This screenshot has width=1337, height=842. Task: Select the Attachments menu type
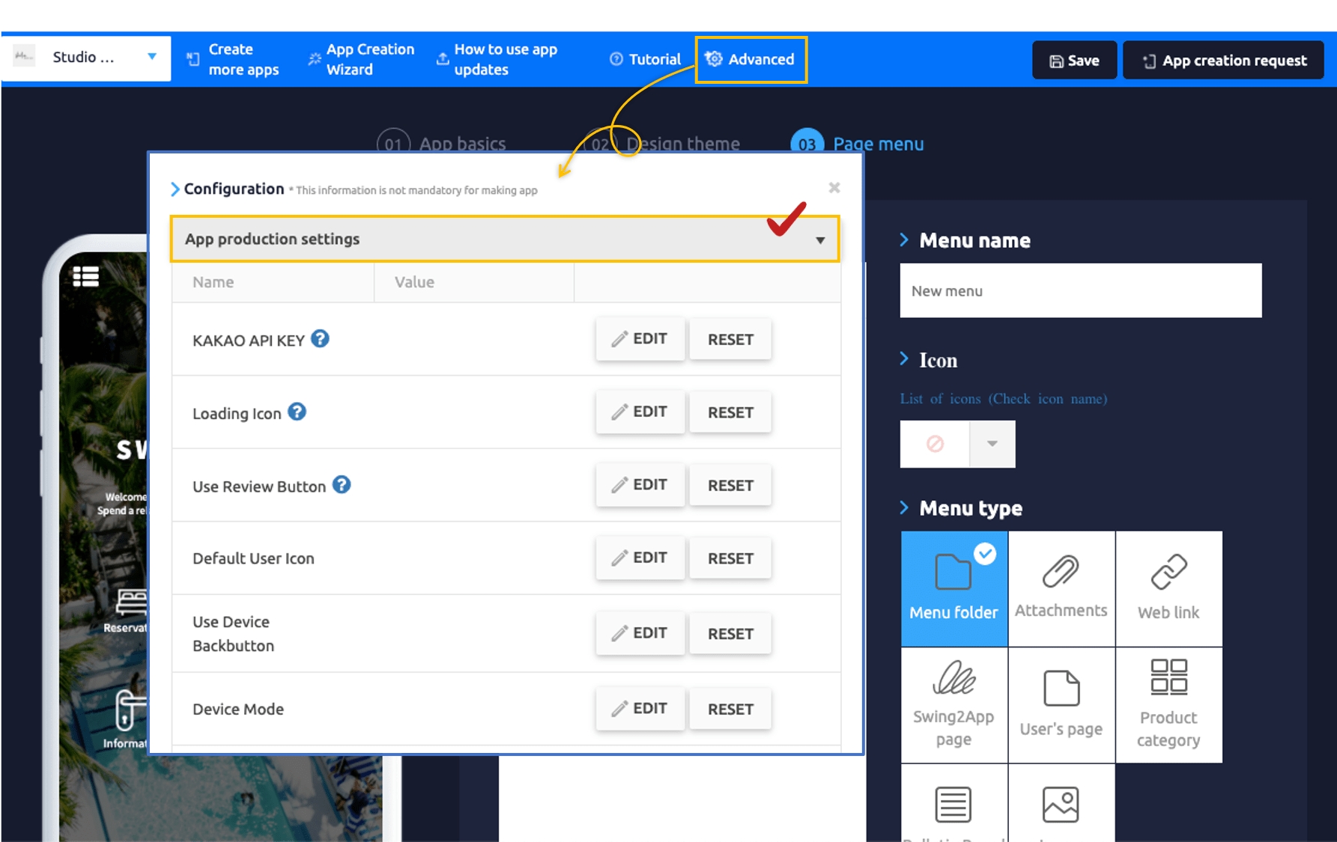[x=1061, y=588]
